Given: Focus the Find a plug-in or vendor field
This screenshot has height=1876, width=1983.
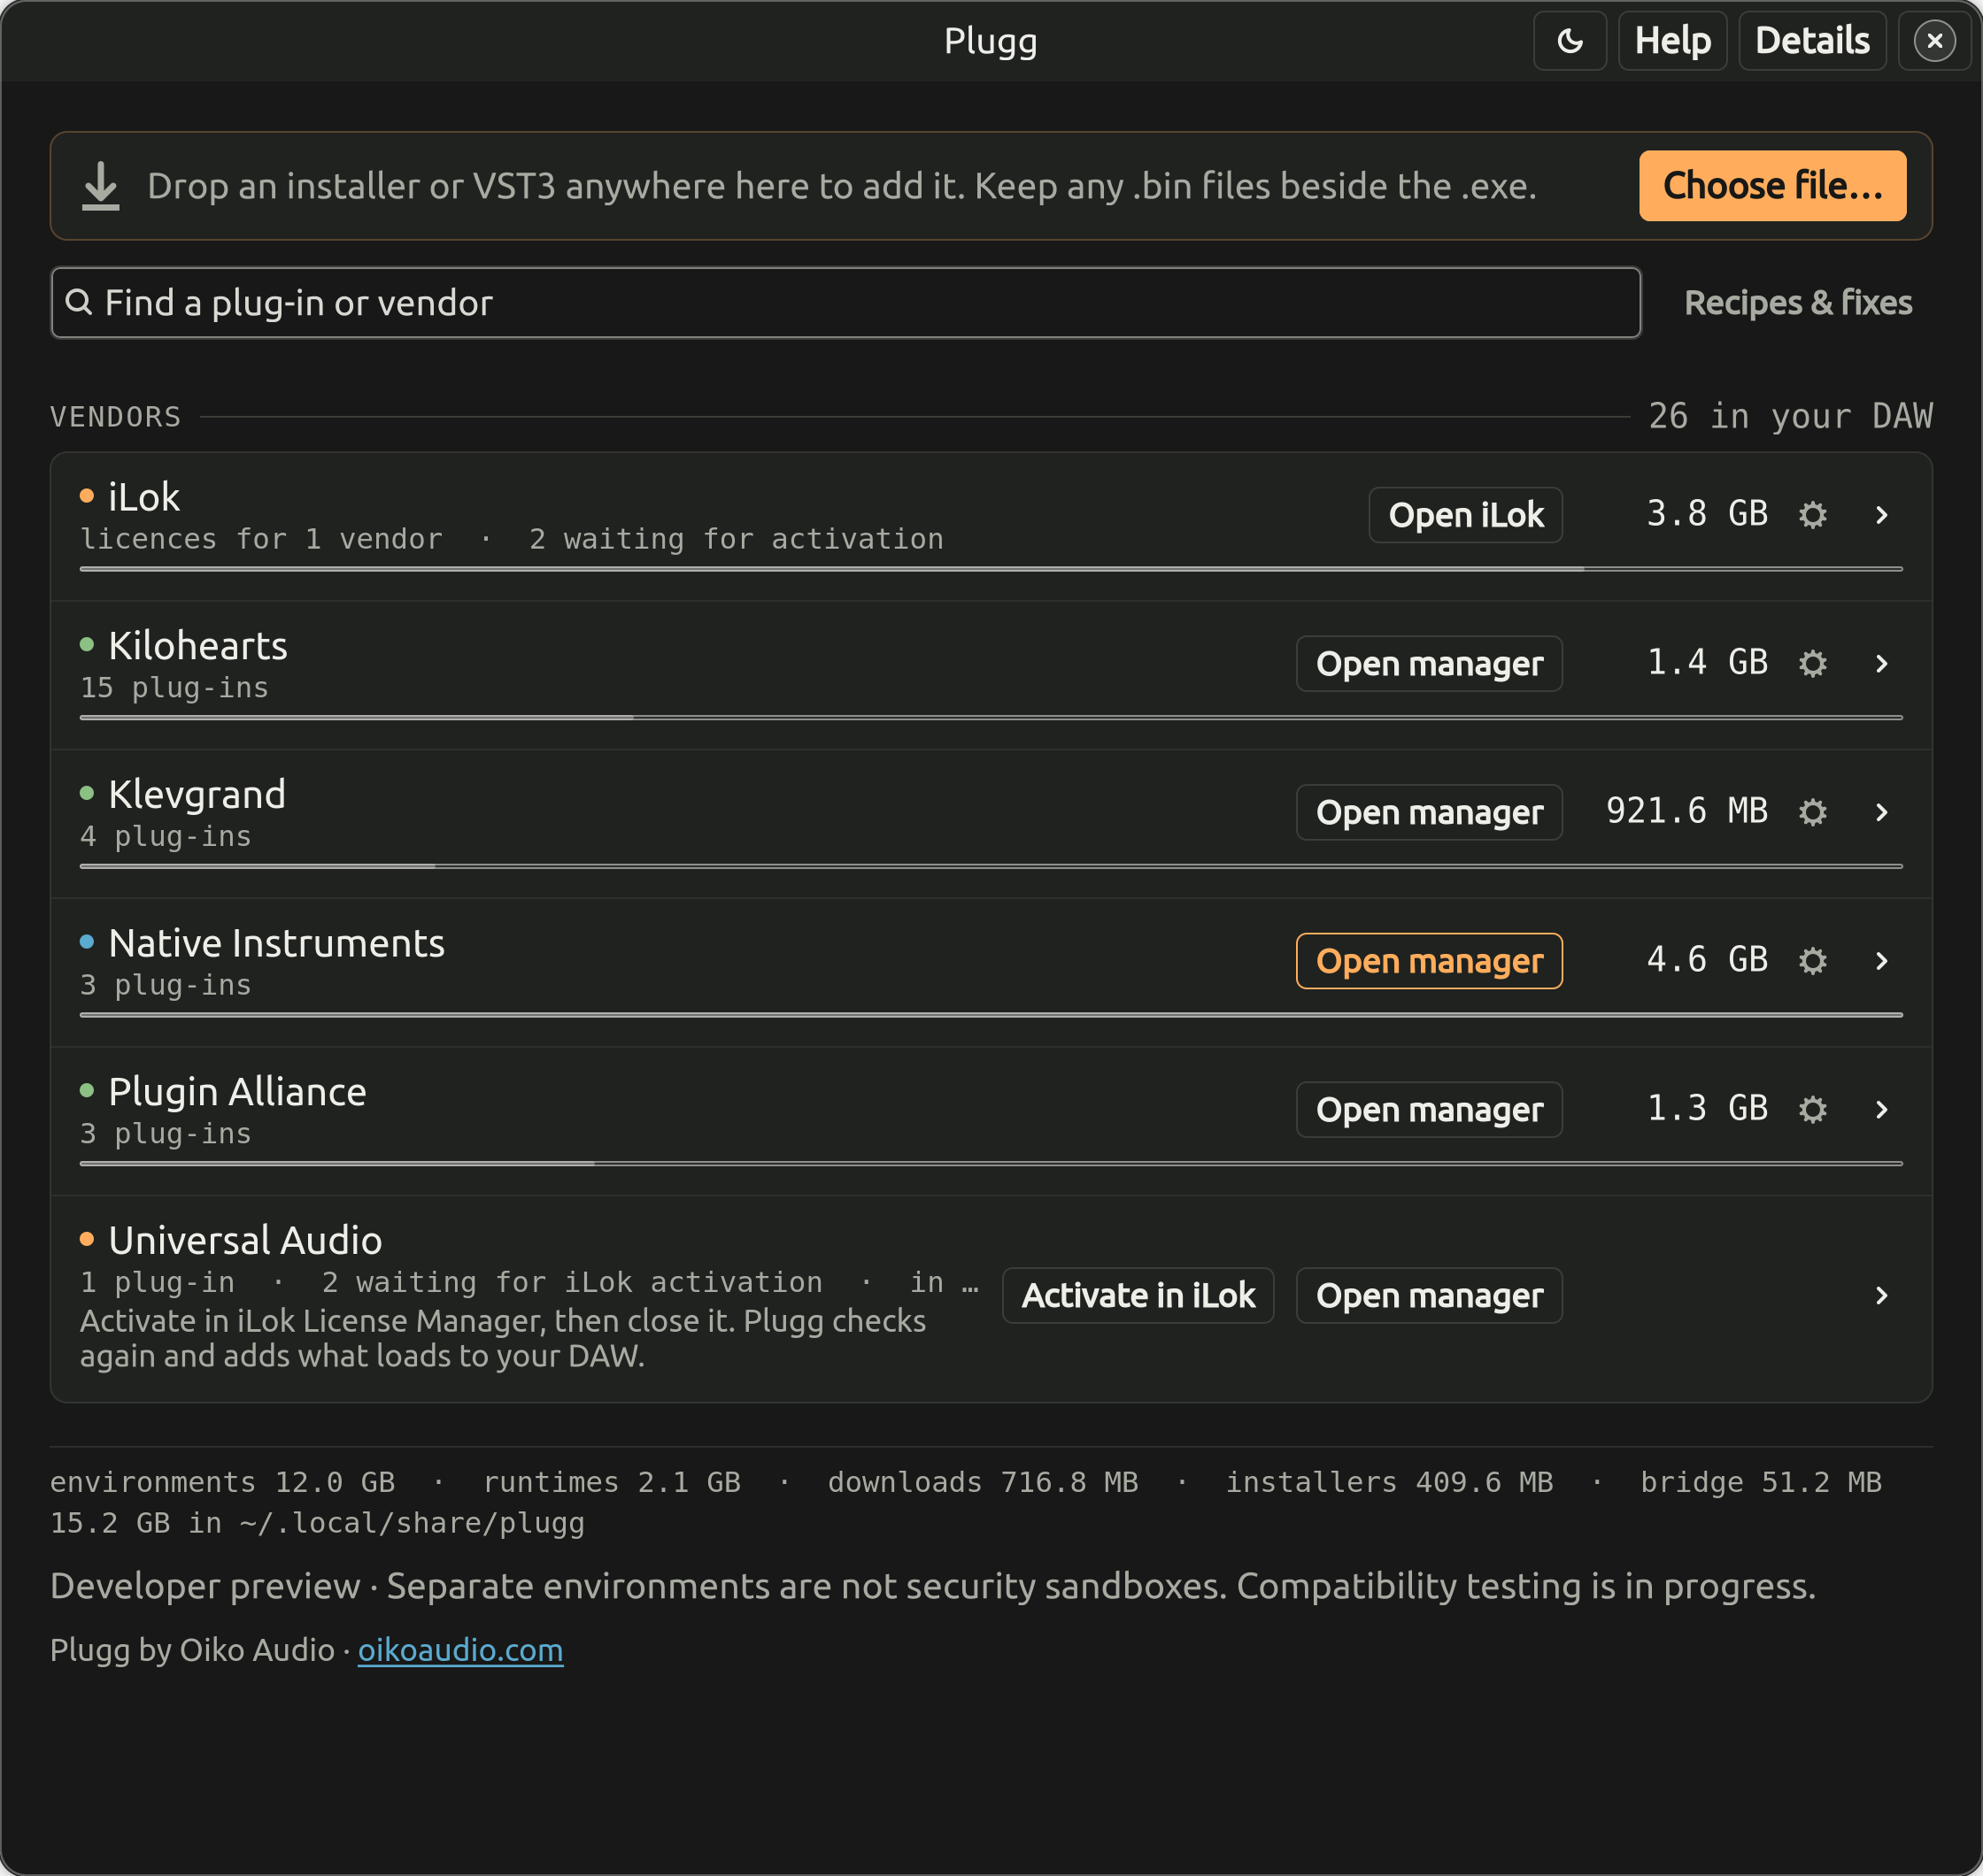Looking at the screenshot, I should 845,303.
